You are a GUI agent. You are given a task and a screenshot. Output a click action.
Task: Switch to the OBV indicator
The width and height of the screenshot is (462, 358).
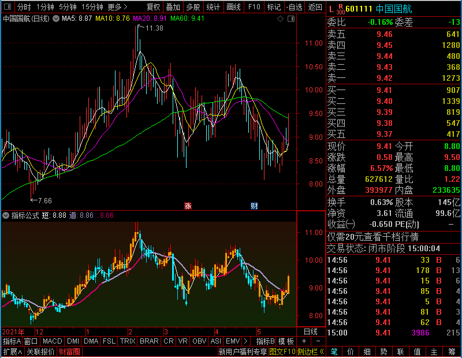[199, 341]
